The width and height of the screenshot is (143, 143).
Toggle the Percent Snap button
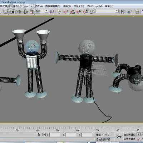(79, 11)
